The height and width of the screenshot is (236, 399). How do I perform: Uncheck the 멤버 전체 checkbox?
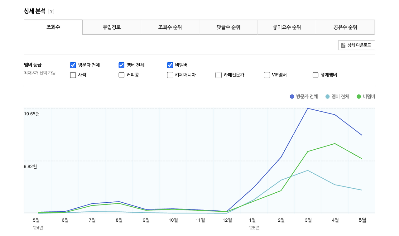[x=121, y=65]
